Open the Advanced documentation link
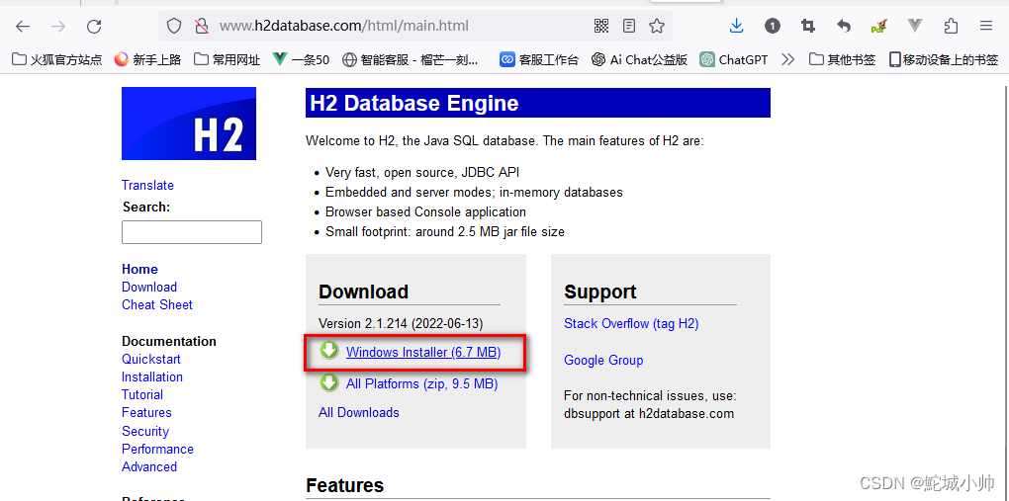 [149, 467]
